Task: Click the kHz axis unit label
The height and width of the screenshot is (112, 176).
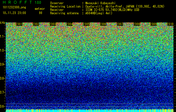Action: pos(3,23)
